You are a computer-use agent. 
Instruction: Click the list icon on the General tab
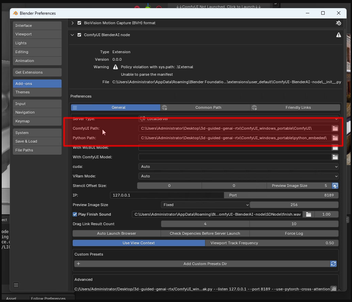point(75,107)
